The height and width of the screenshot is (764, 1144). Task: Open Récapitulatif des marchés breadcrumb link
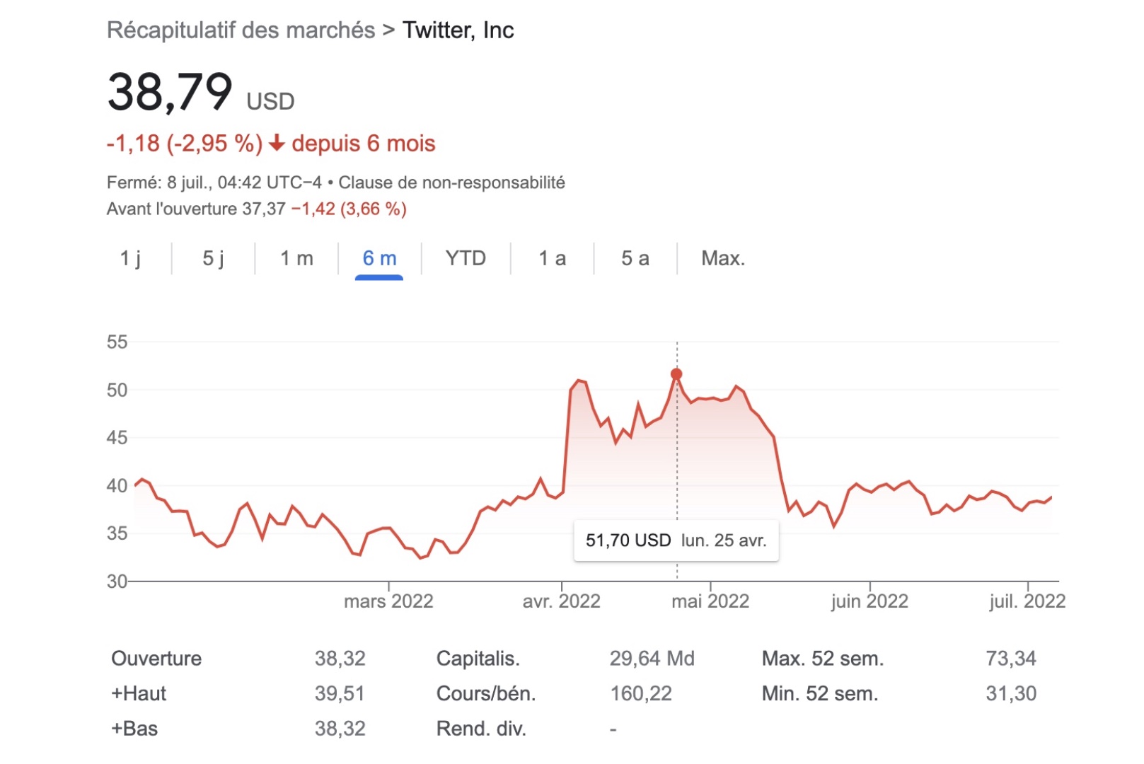(x=241, y=30)
